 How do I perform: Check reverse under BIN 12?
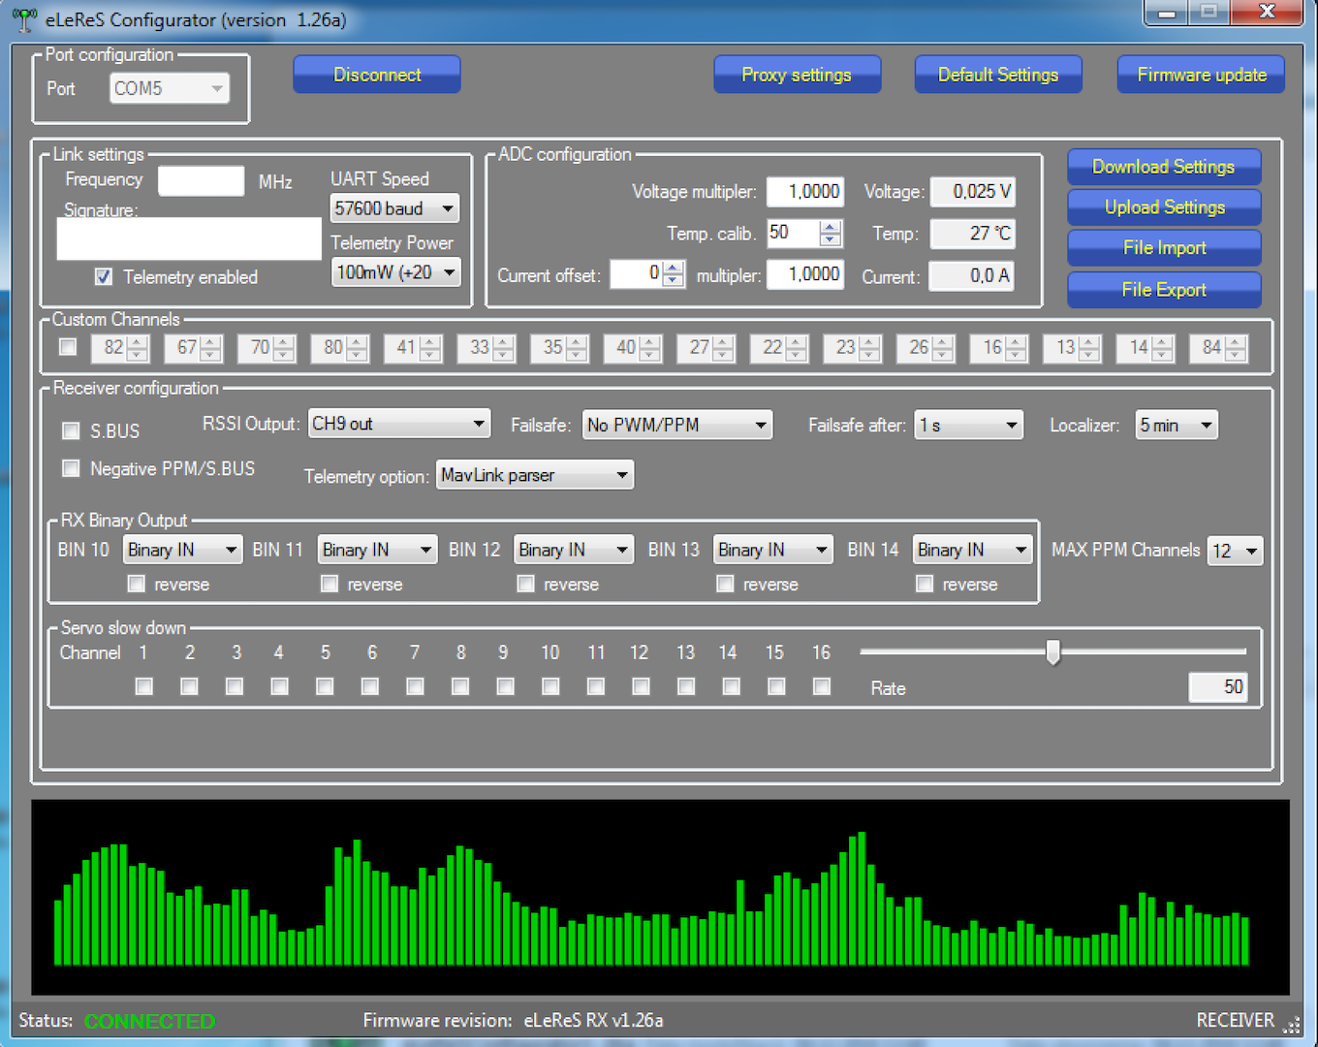coord(526,584)
